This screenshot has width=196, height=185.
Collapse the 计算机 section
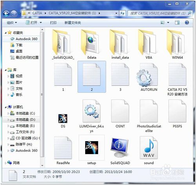(5, 107)
